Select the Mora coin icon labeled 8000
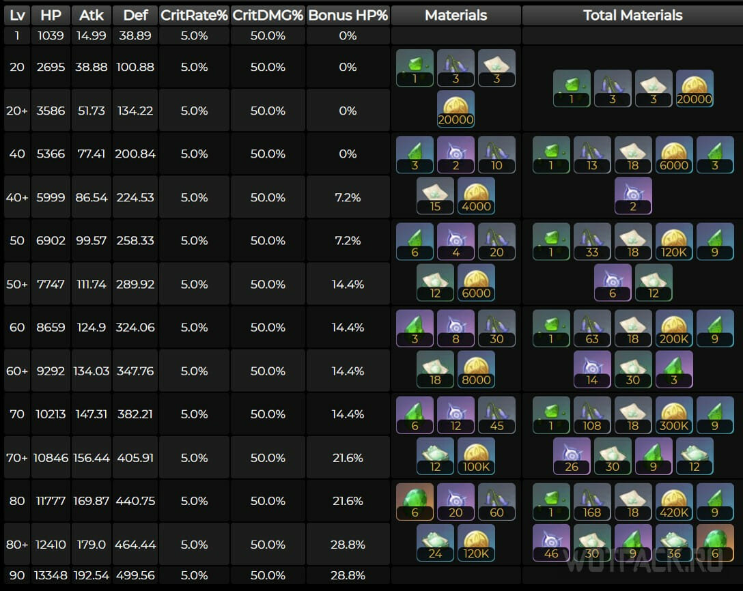Image resolution: width=743 pixels, height=591 pixels. 476,369
